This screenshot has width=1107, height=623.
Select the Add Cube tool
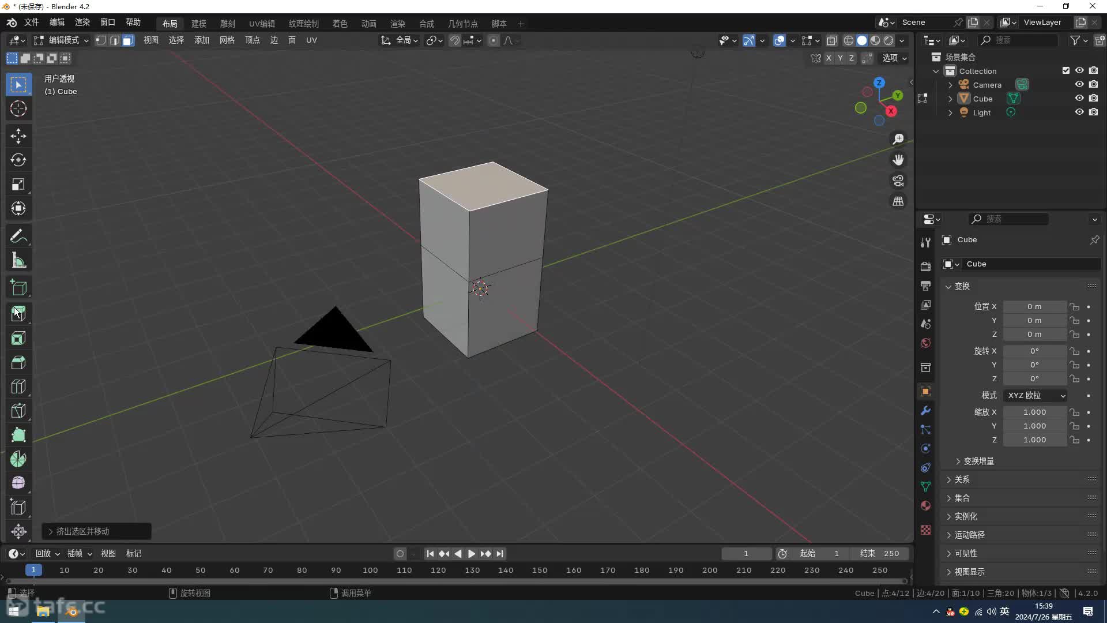18,288
